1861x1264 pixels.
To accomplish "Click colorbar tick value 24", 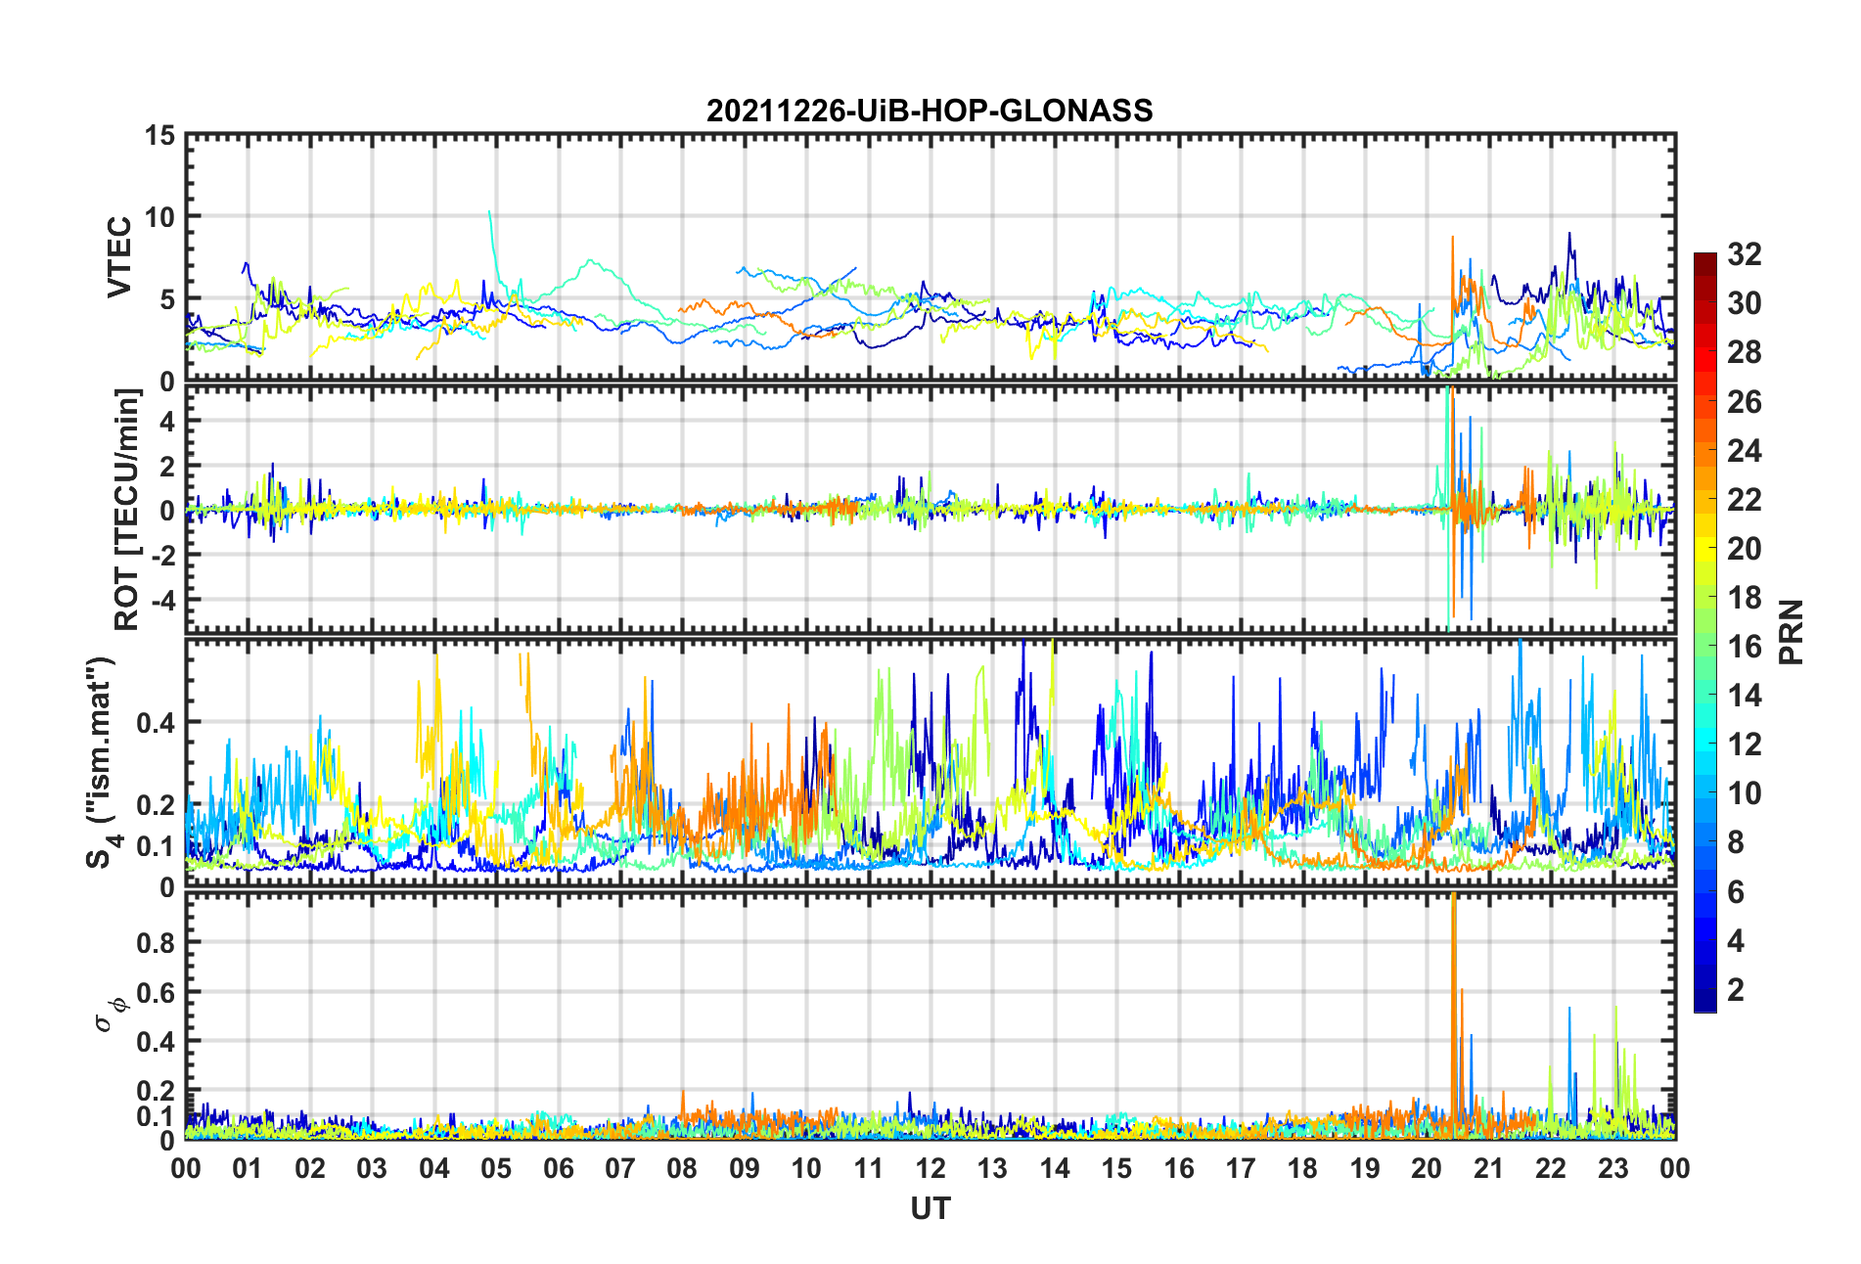I will [x=1744, y=451].
